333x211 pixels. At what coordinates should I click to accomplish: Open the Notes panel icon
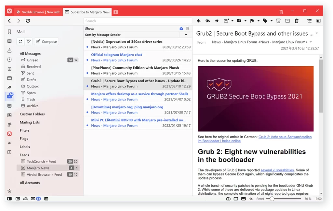click(9, 69)
